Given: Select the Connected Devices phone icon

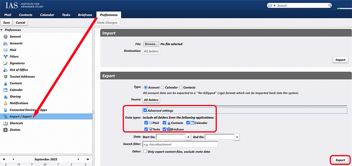Looking at the screenshot, I should (x=6, y=110).
